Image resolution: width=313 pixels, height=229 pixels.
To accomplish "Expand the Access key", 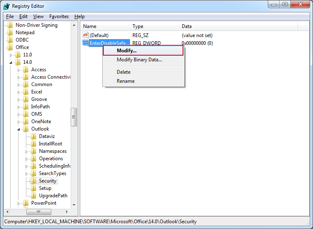I will (19, 70).
